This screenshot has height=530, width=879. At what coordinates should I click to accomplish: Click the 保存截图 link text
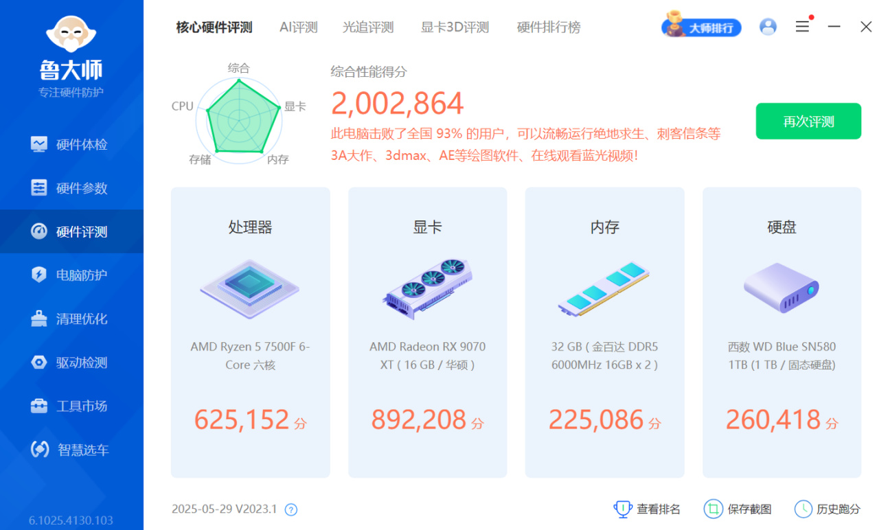pyautogui.click(x=750, y=509)
